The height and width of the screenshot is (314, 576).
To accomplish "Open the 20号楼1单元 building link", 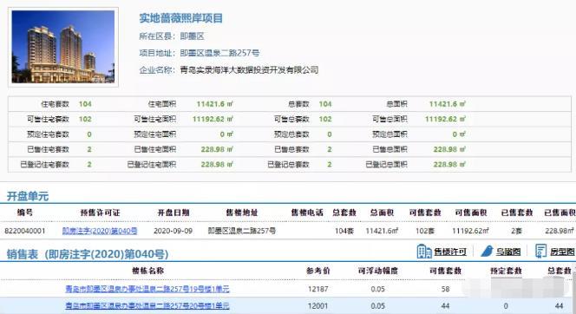I will click(x=147, y=305).
